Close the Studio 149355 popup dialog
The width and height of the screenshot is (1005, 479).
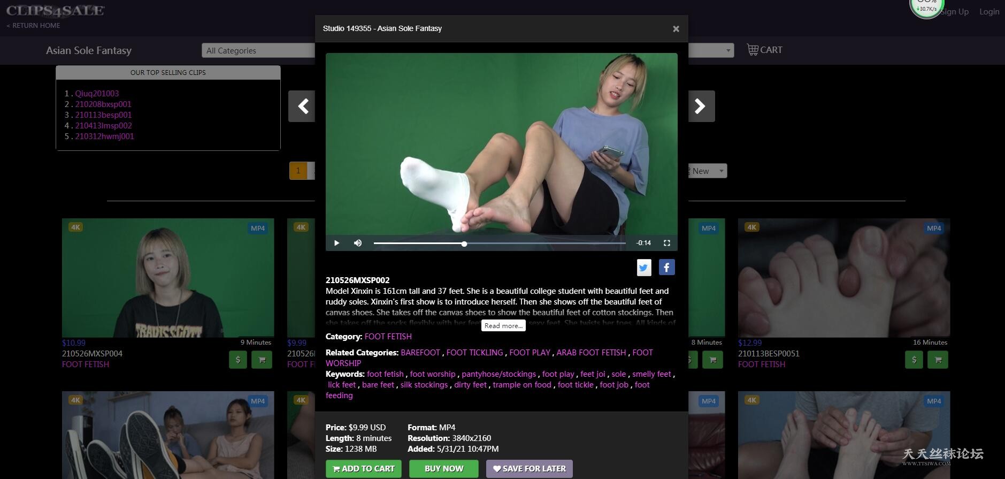pyautogui.click(x=676, y=29)
